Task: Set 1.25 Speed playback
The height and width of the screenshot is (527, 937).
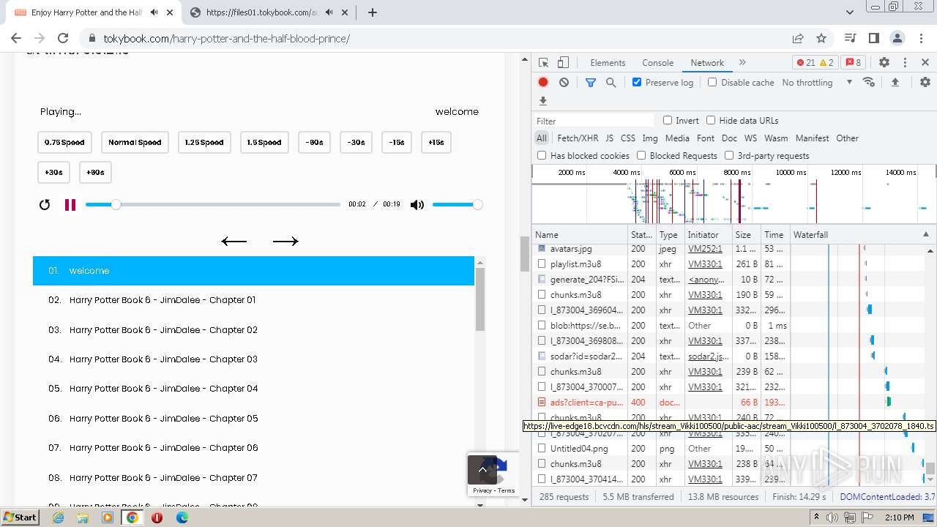Action: pyautogui.click(x=205, y=143)
